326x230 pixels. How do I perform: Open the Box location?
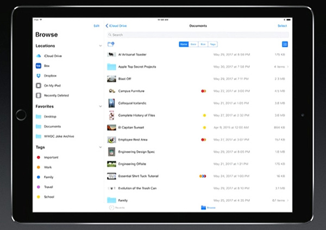pyautogui.click(x=43, y=66)
